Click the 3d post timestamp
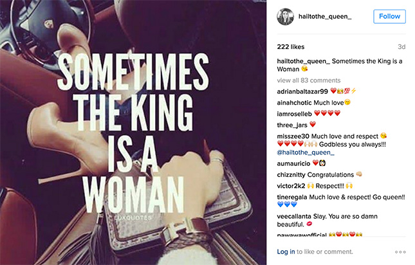The width and height of the screenshot is (415, 265). point(401,46)
